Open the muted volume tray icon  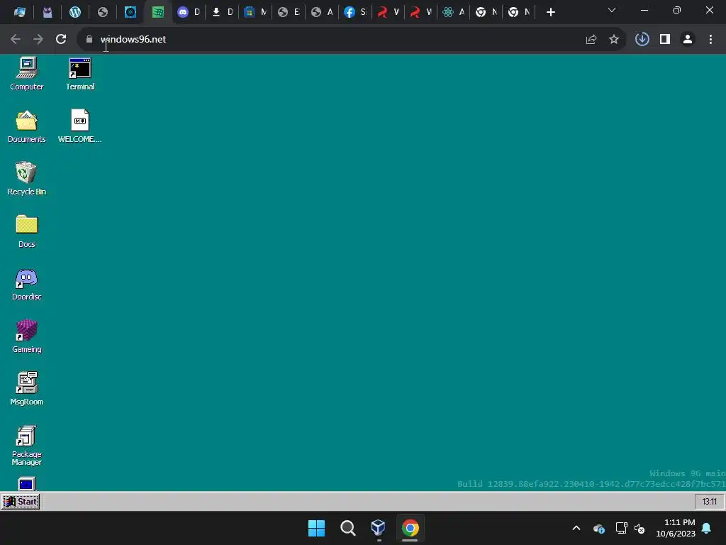coord(640,528)
